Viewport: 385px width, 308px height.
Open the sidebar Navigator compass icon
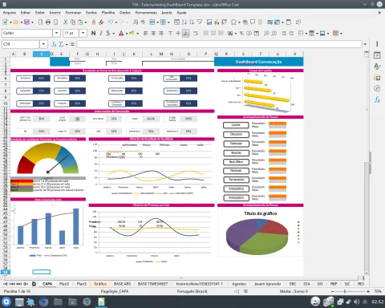(x=377, y=88)
